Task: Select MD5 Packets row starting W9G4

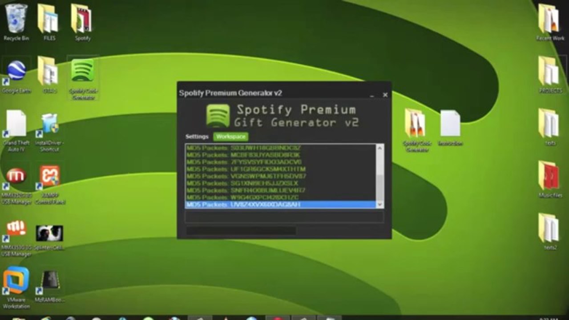Action: [280, 197]
